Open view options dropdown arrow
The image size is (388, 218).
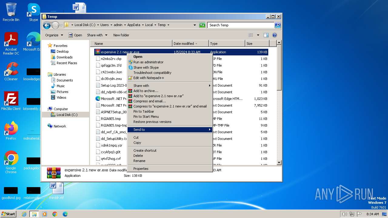click(258, 35)
